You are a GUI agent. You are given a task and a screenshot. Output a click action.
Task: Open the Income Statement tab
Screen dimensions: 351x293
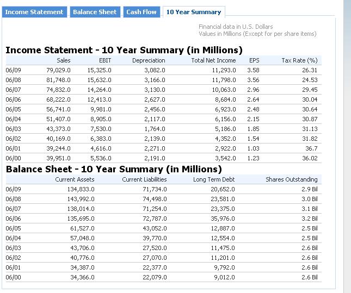point(34,12)
